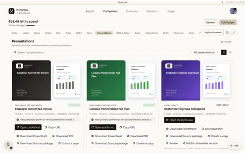The width and height of the screenshot is (245, 153).
Task: Open the Companies top navigation item
Action: (110, 11)
